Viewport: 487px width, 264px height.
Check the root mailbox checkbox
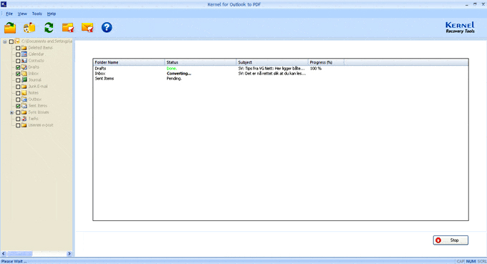(11, 41)
